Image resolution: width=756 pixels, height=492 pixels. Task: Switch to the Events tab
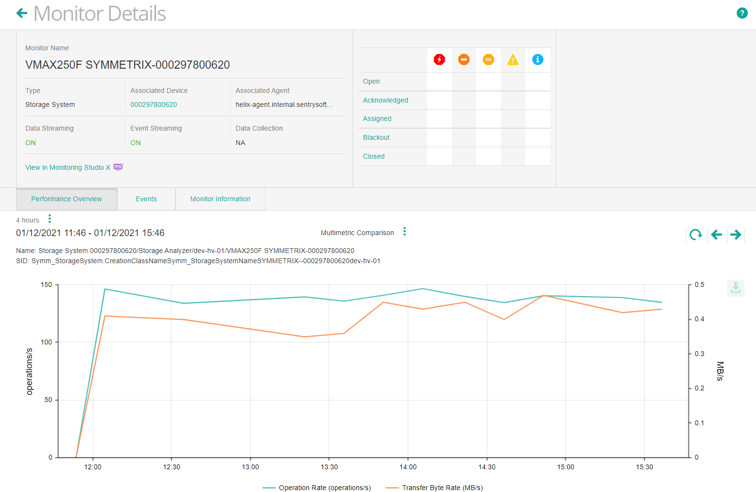pos(146,199)
